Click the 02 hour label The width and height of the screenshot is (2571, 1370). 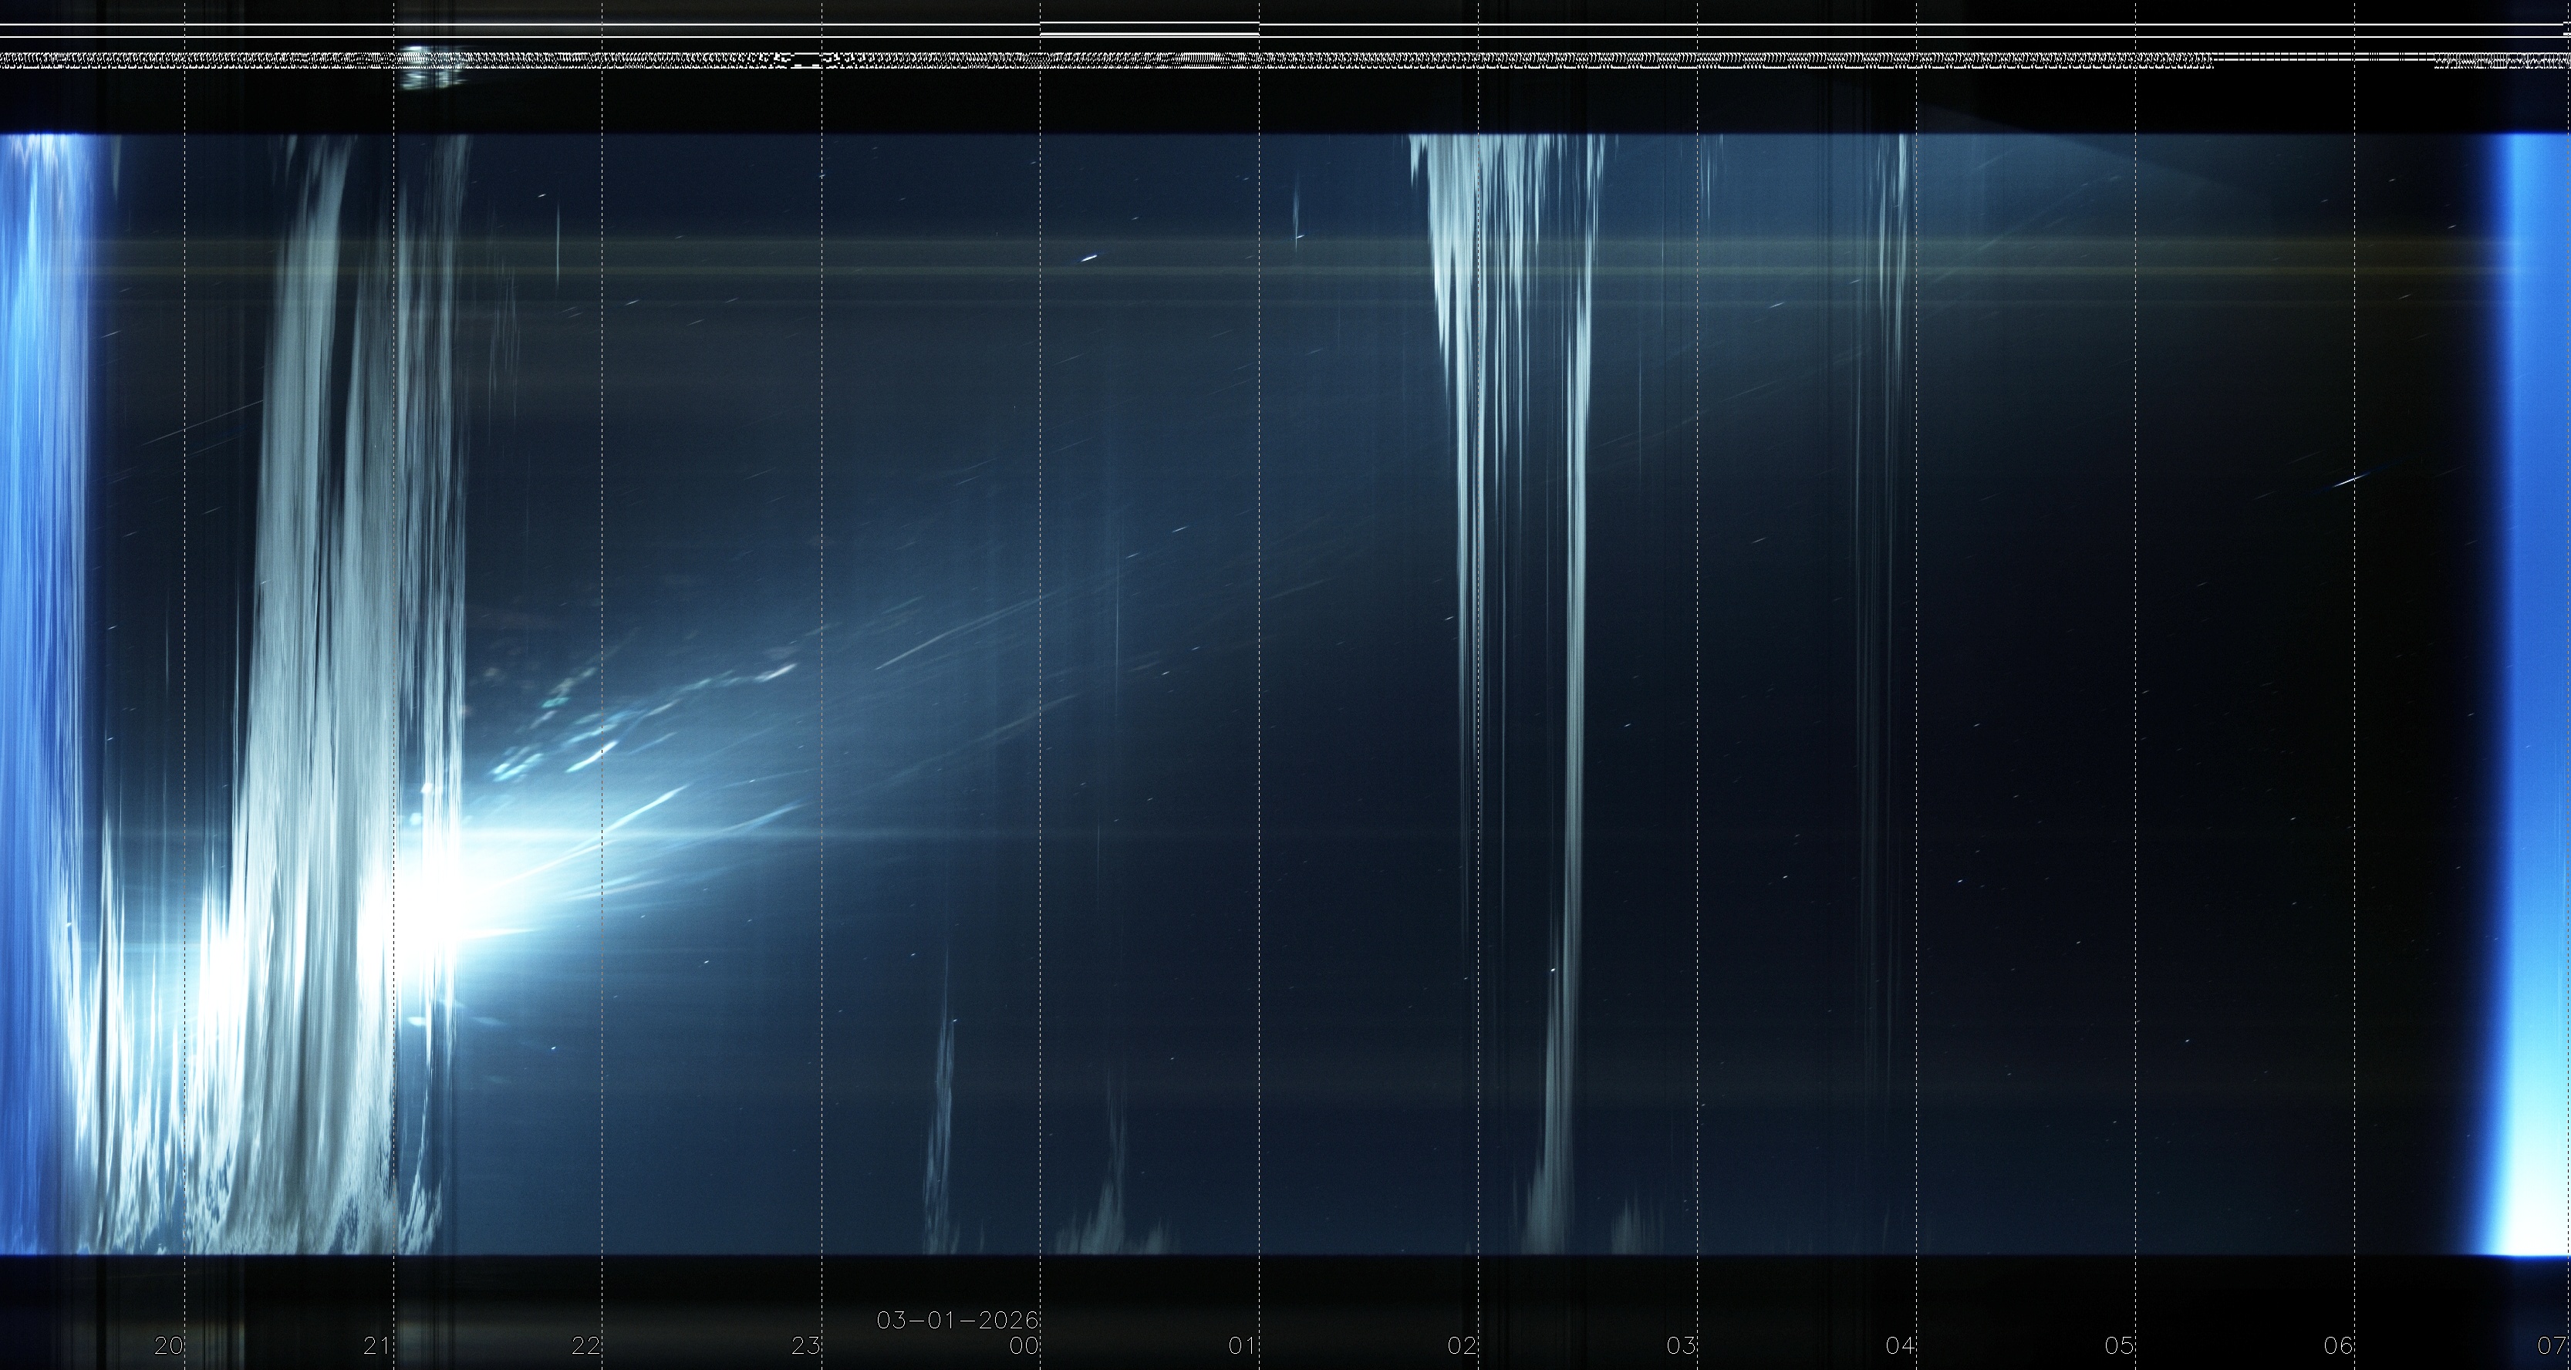(x=1461, y=1345)
